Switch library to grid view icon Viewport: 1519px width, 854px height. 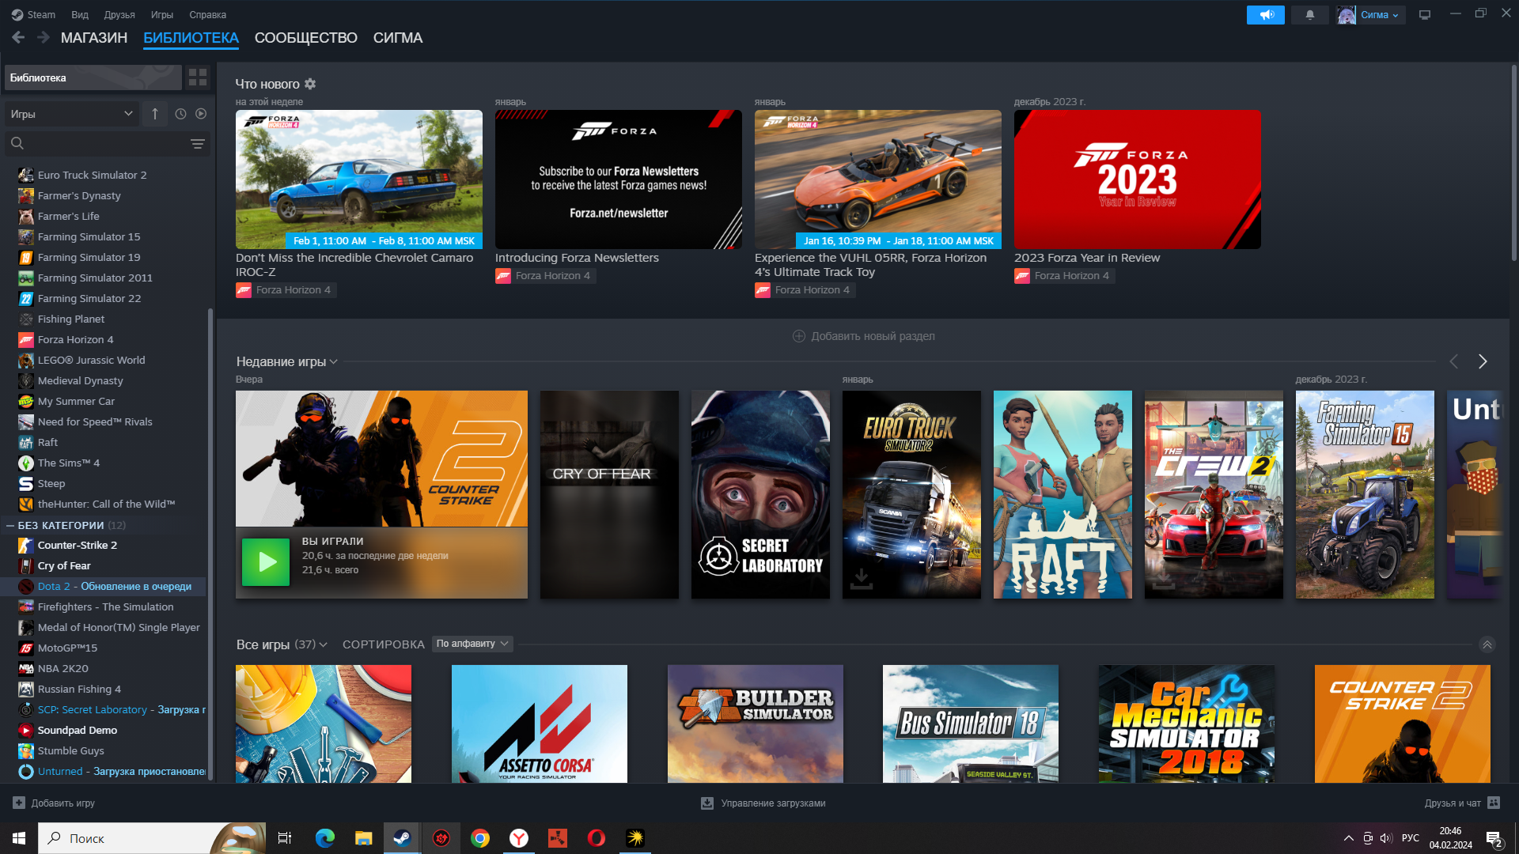pyautogui.click(x=198, y=77)
